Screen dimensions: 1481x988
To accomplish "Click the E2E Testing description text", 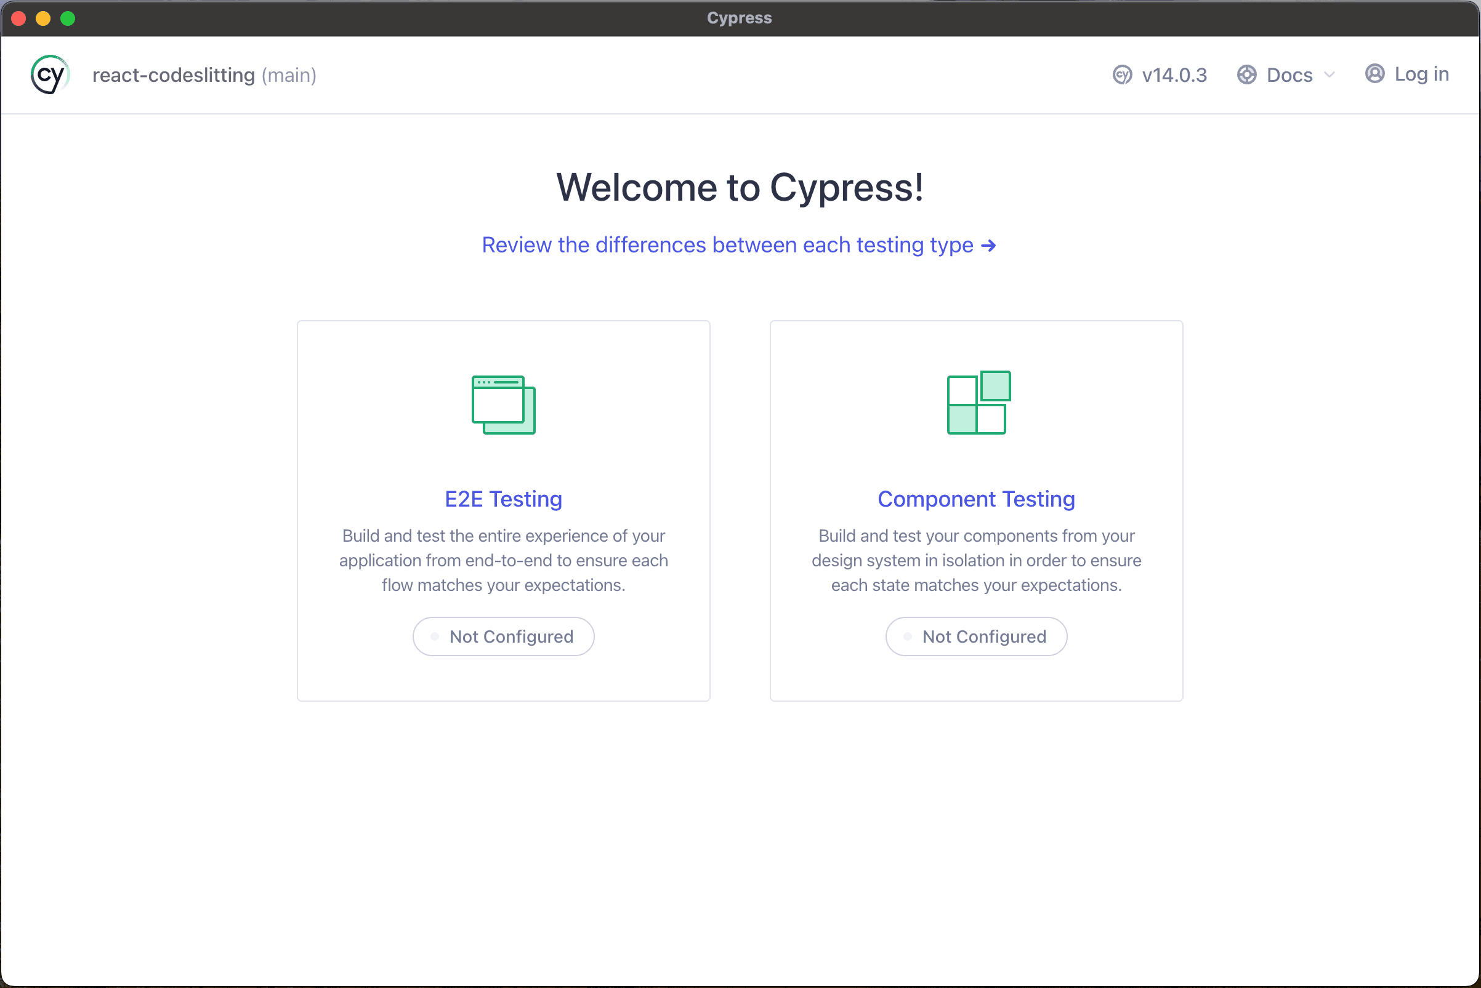I will tap(504, 560).
